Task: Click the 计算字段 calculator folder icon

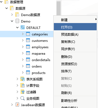Action: pyautogui.click(x=23, y=85)
